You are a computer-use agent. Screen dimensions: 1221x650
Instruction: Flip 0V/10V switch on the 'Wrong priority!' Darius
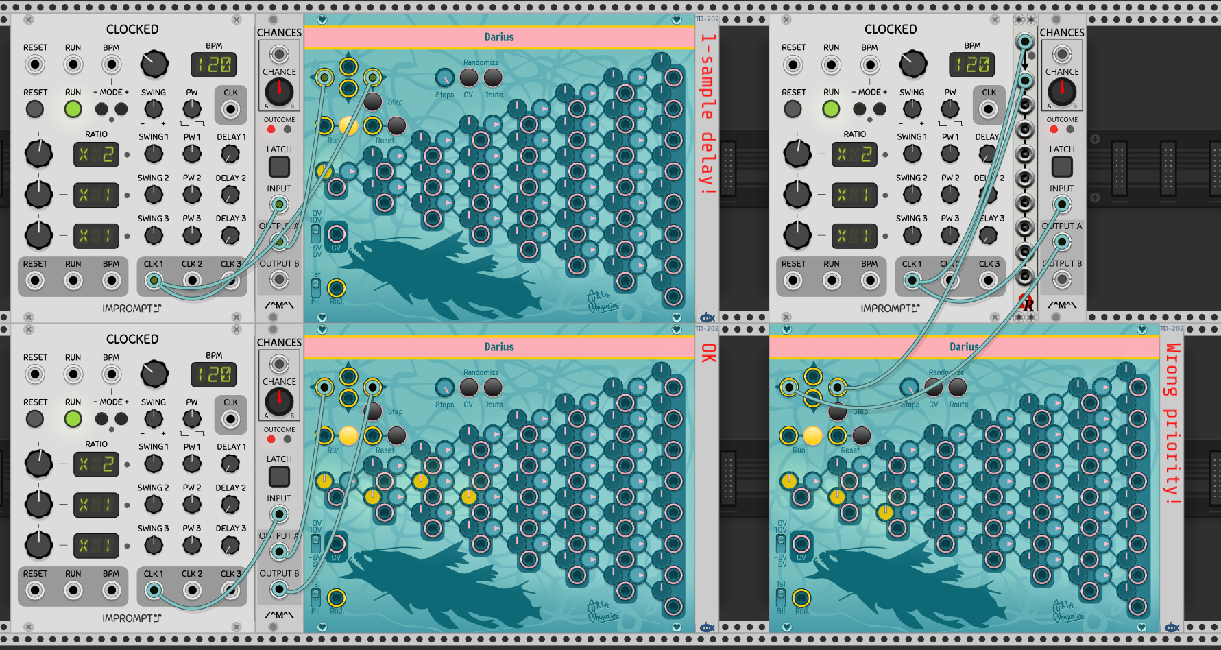click(781, 544)
